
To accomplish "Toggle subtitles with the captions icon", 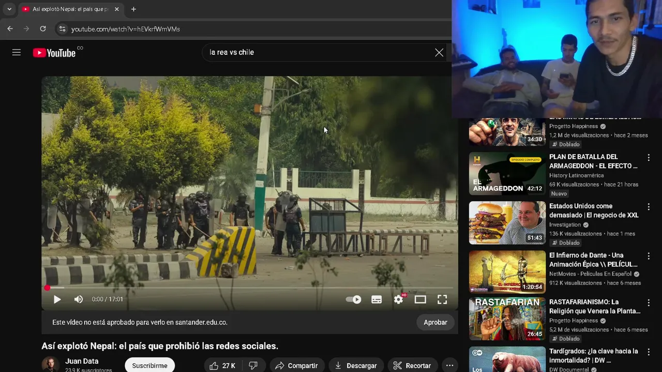I will 377,299.
